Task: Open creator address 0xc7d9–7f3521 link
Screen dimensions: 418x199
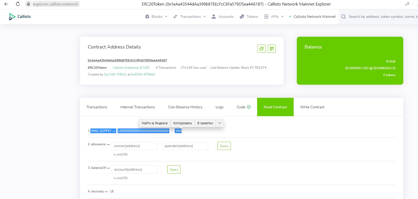Action: pos(115,74)
